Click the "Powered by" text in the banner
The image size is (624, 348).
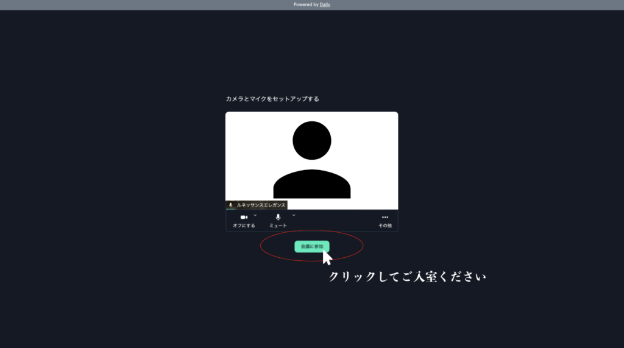[306, 4]
